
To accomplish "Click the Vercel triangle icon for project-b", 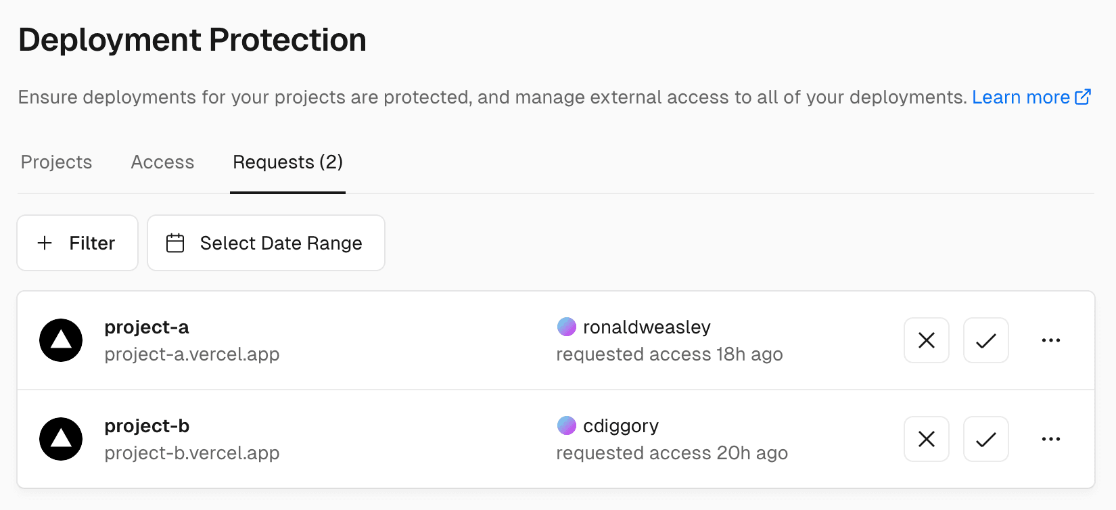I will pyautogui.click(x=60, y=439).
